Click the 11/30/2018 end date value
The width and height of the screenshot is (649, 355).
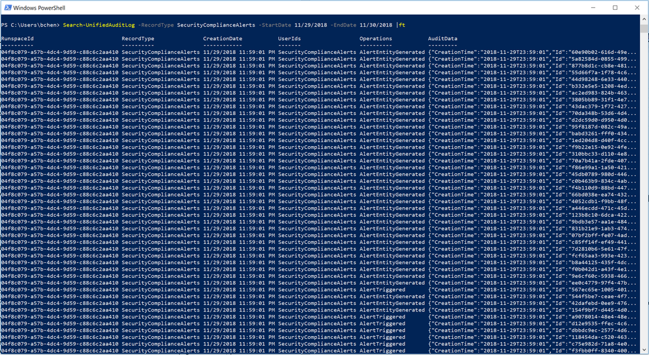click(376, 25)
